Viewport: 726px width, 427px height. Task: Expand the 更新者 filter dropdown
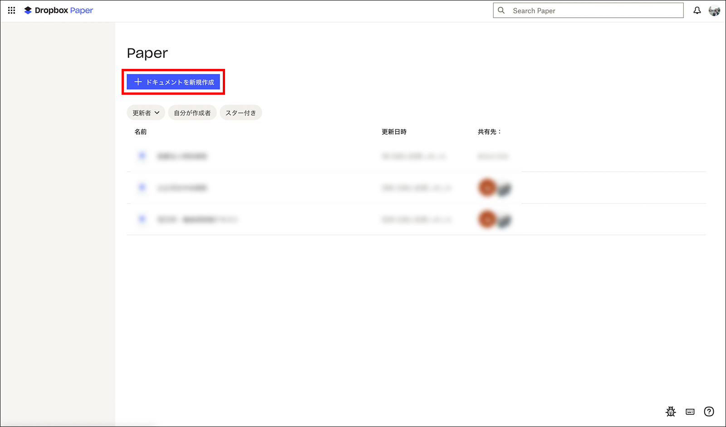point(146,113)
